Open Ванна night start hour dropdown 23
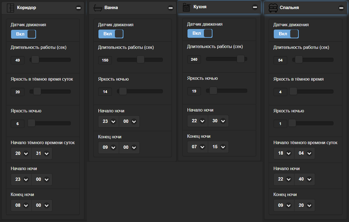349x222 pixels. coord(109,121)
